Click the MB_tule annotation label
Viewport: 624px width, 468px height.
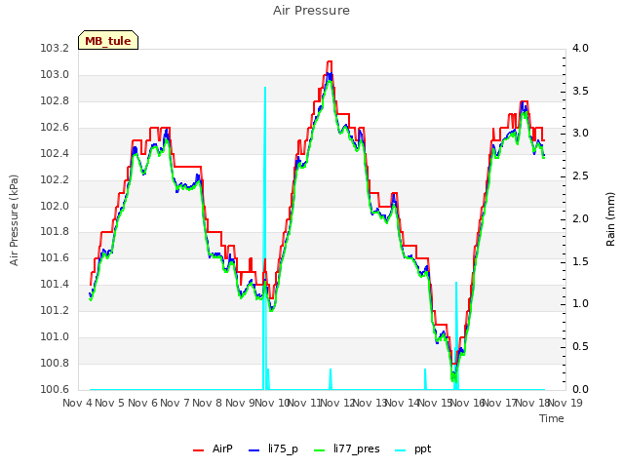point(108,41)
